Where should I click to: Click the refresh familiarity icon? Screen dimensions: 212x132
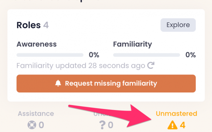[151, 65]
